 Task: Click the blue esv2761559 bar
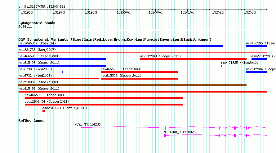(x=259, y=59)
